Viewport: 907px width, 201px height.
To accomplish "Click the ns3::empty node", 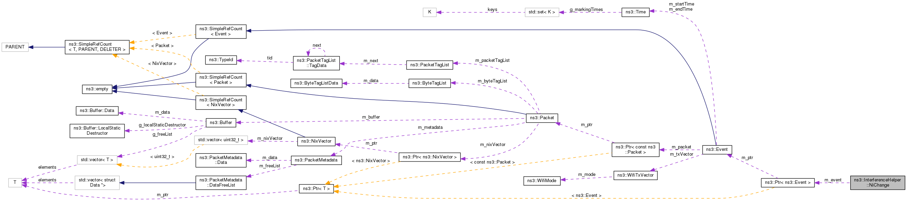I will tap(97, 89).
